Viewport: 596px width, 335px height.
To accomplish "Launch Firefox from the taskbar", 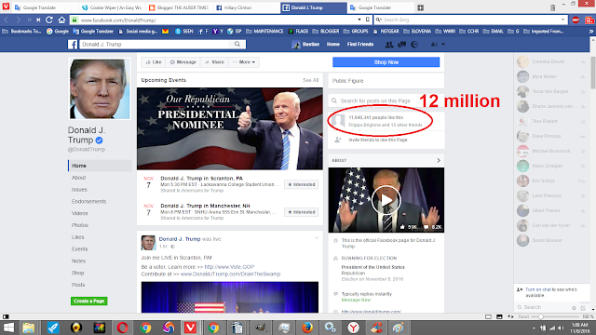I will pos(307,328).
